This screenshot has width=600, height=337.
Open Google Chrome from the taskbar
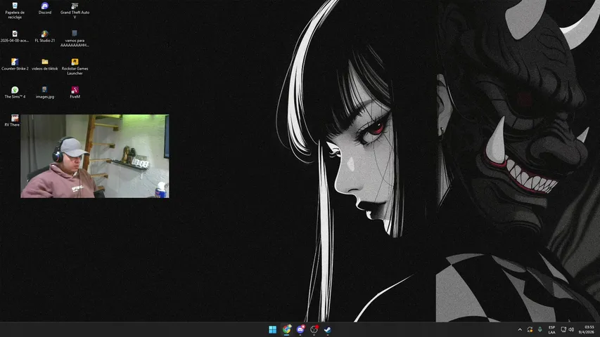(286, 329)
